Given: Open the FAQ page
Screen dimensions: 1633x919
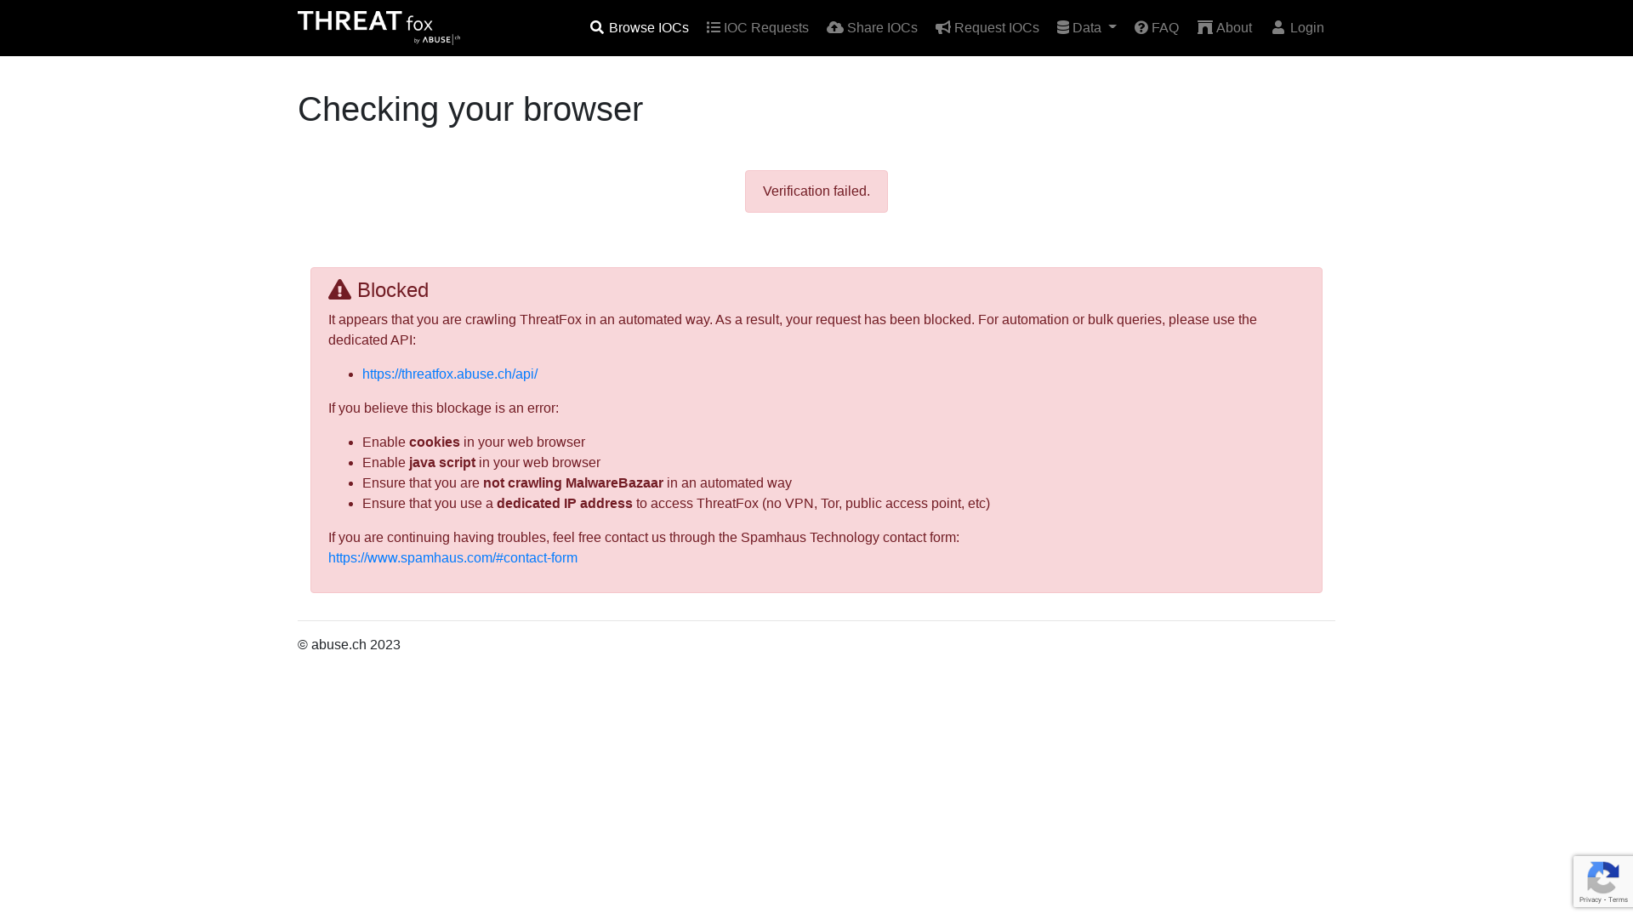Looking at the screenshot, I should (1157, 28).
